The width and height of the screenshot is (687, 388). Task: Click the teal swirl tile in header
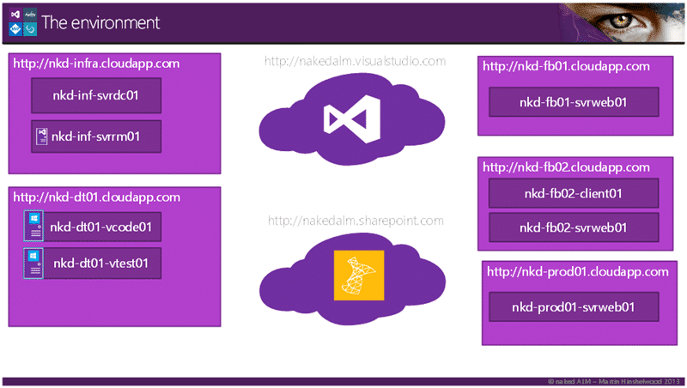tap(30, 29)
